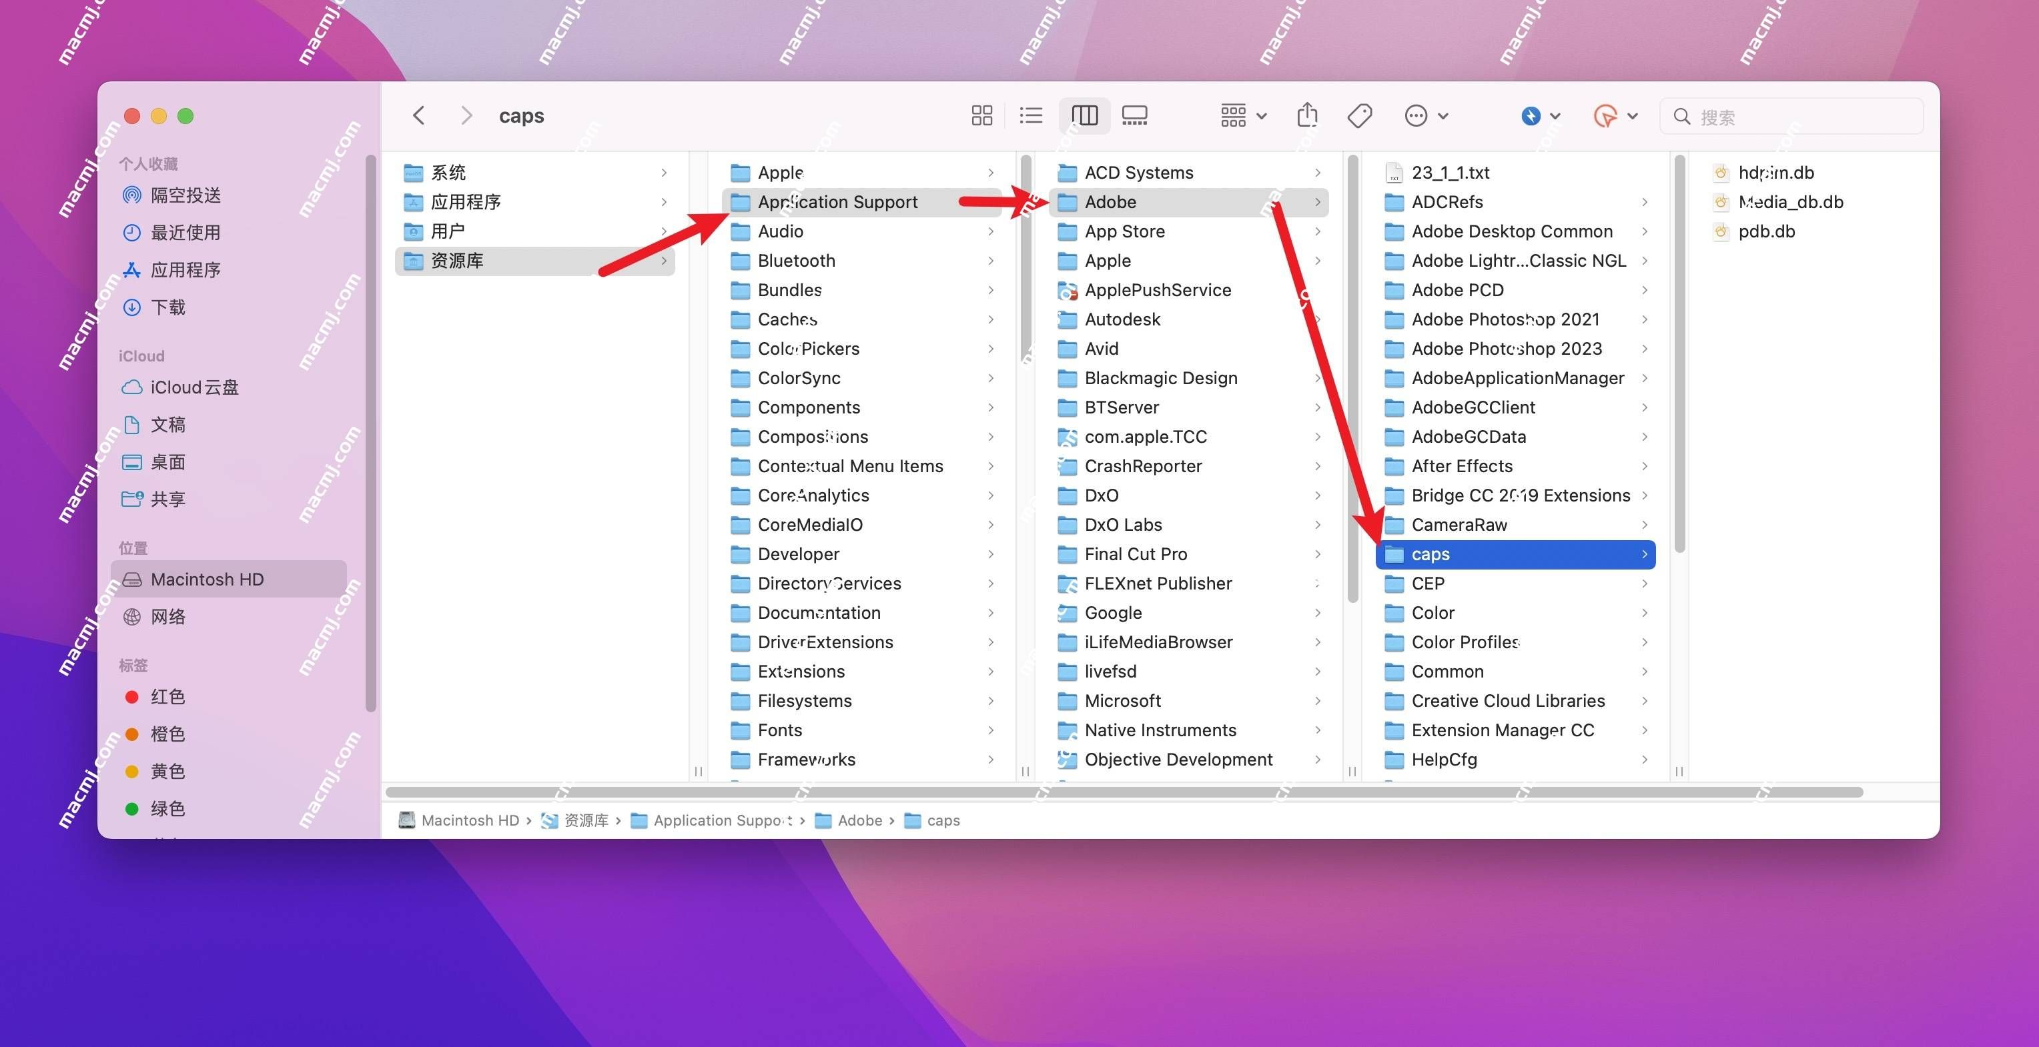The height and width of the screenshot is (1047, 2039).
Task: Click caps in the path bar
Action: 933,820
